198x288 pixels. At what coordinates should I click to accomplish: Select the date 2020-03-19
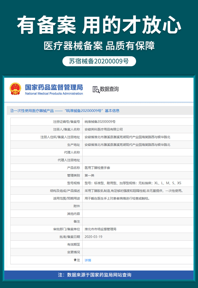(x=93, y=237)
